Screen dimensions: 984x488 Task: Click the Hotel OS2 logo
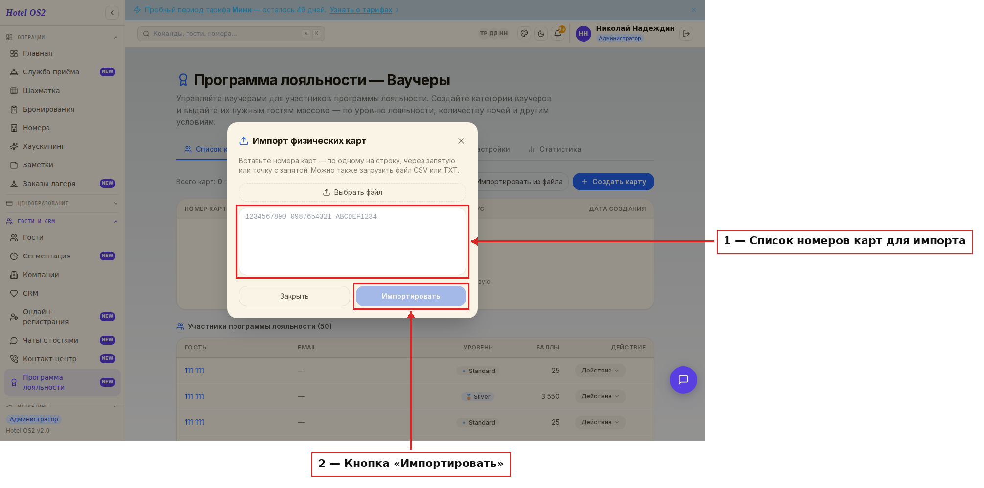tap(26, 13)
